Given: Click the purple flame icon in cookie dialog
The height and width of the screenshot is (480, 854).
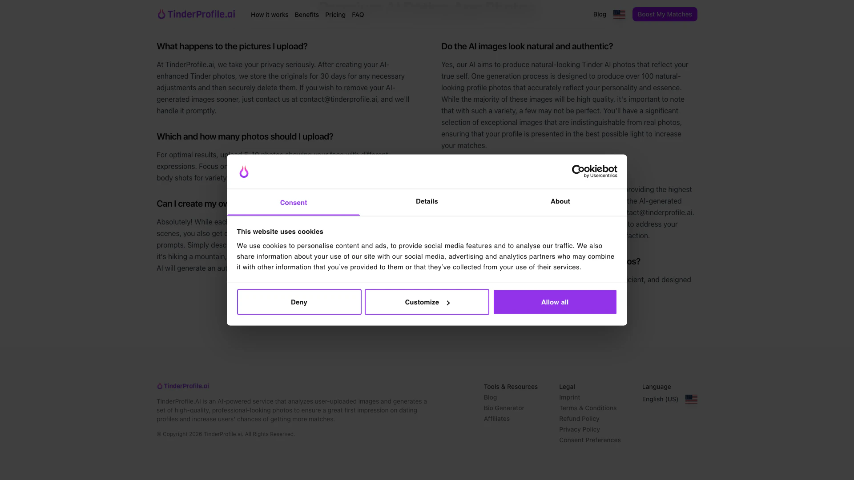Looking at the screenshot, I should click(x=244, y=172).
